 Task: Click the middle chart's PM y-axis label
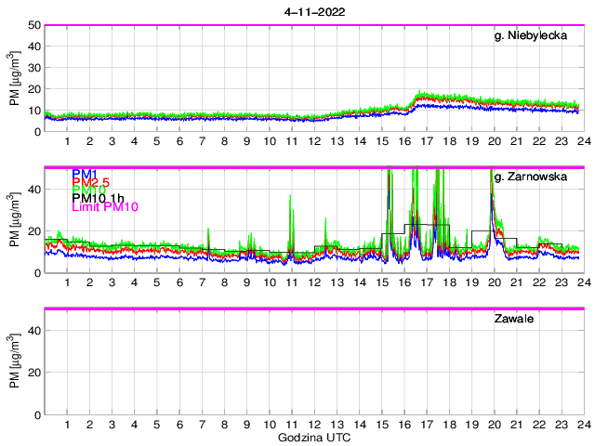16,219
